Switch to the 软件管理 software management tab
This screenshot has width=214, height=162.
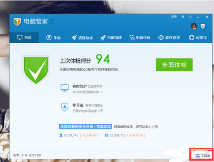(x=169, y=37)
